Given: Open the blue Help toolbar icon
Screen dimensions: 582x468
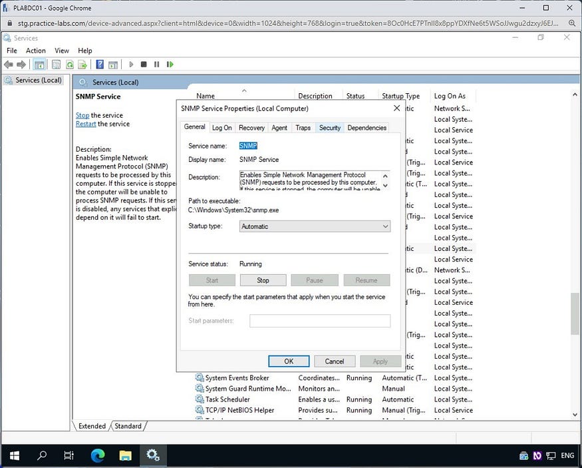Looking at the screenshot, I should (x=100, y=65).
